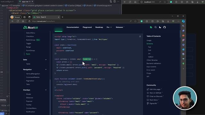This screenshot has width=205, height=115.
Task: Jump to Backend validation section
Action: pyautogui.click(x=154, y=63)
